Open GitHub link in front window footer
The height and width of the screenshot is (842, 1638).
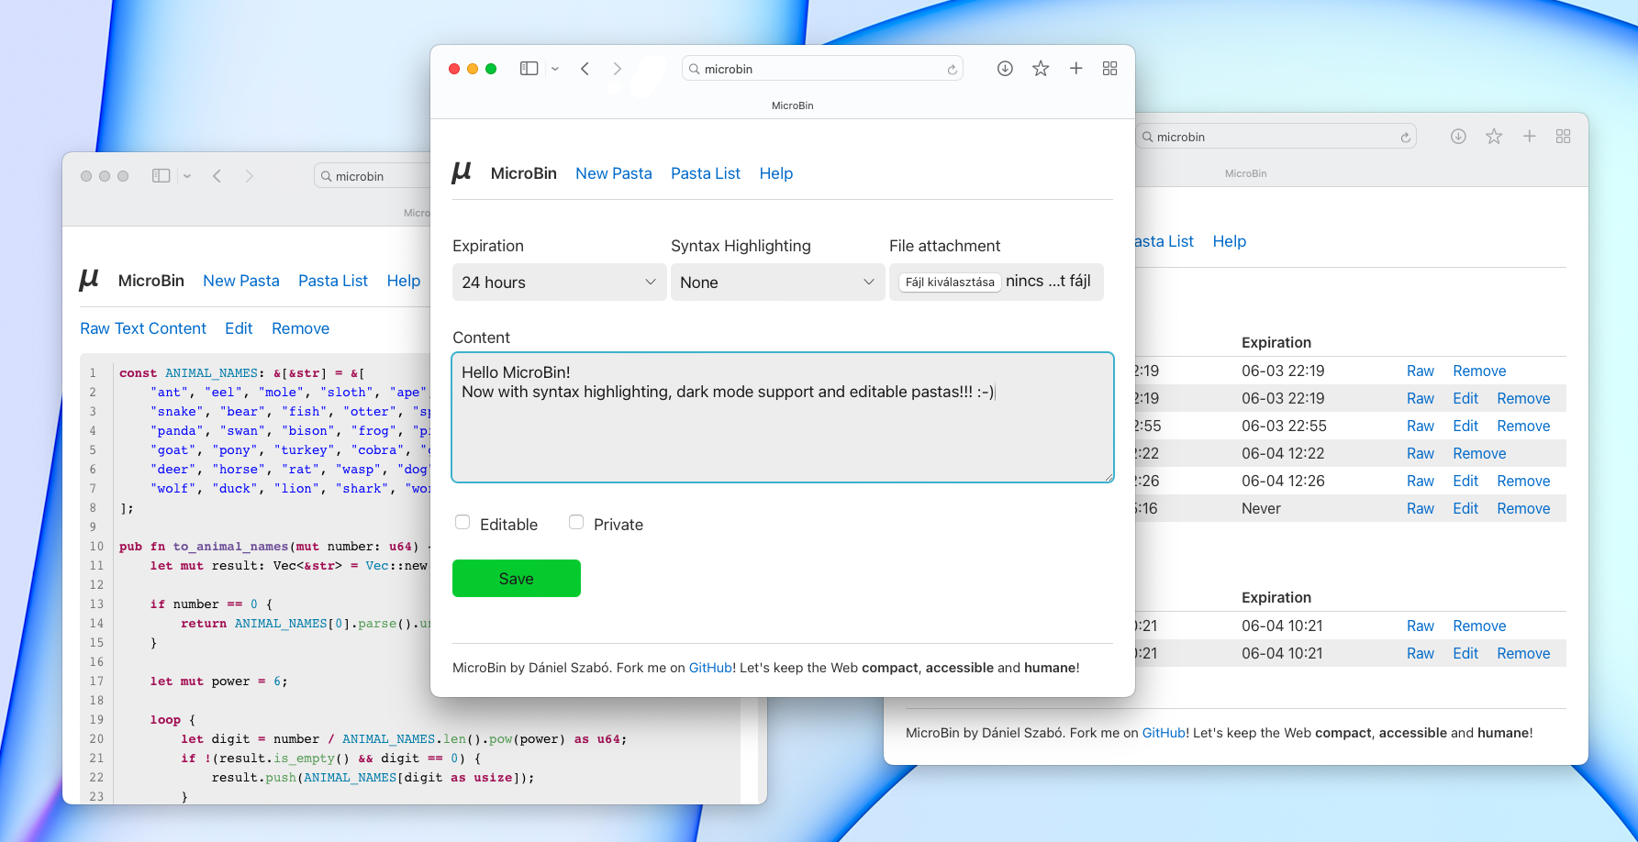click(x=711, y=668)
